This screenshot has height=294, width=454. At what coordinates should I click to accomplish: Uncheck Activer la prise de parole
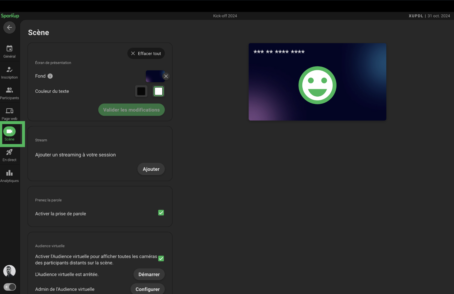pyautogui.click(x=161, y=213)
